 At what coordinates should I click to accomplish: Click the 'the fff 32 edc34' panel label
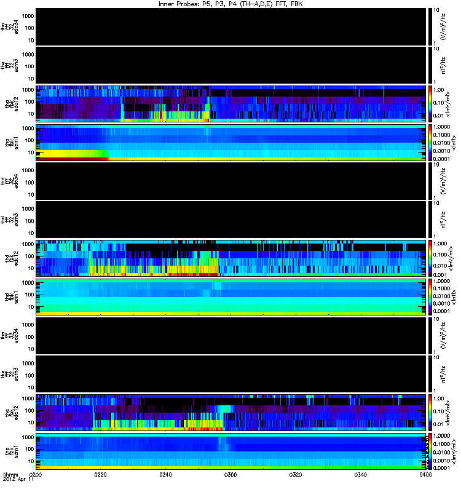[10, 336]
